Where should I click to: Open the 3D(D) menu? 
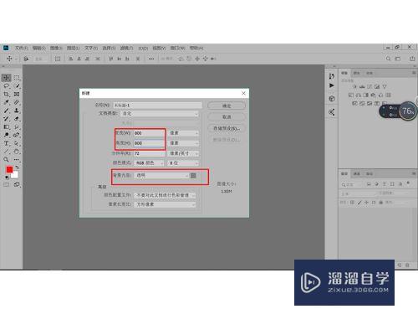[143, 48]
